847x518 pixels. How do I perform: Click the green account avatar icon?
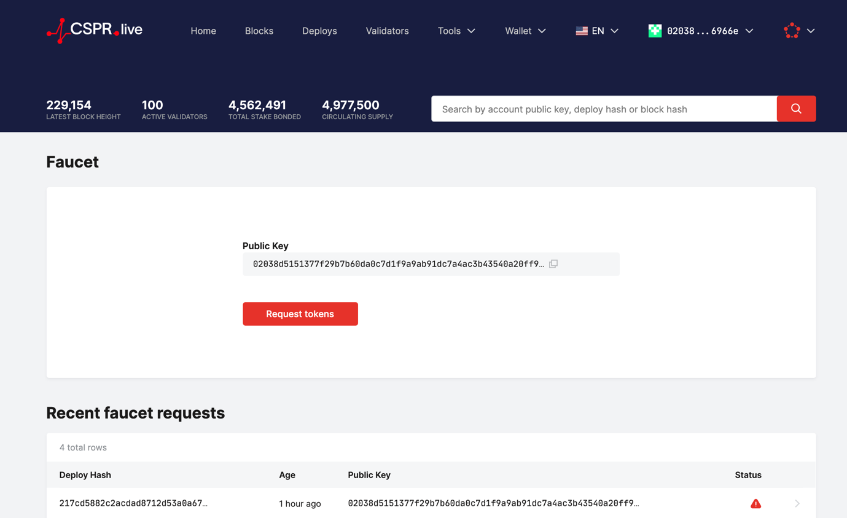pyautogui.click(x=655, y=31)
